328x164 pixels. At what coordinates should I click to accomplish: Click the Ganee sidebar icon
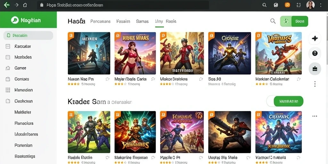[x=8, y=68]
